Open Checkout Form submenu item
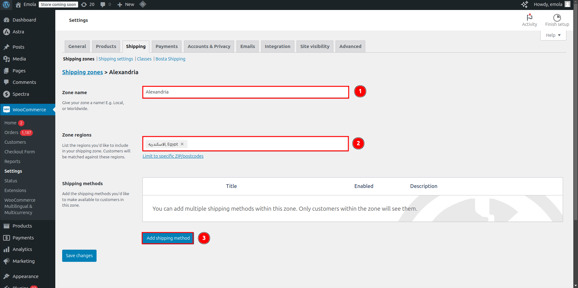The height and width of the screenshot is (288, 578). 19,152
